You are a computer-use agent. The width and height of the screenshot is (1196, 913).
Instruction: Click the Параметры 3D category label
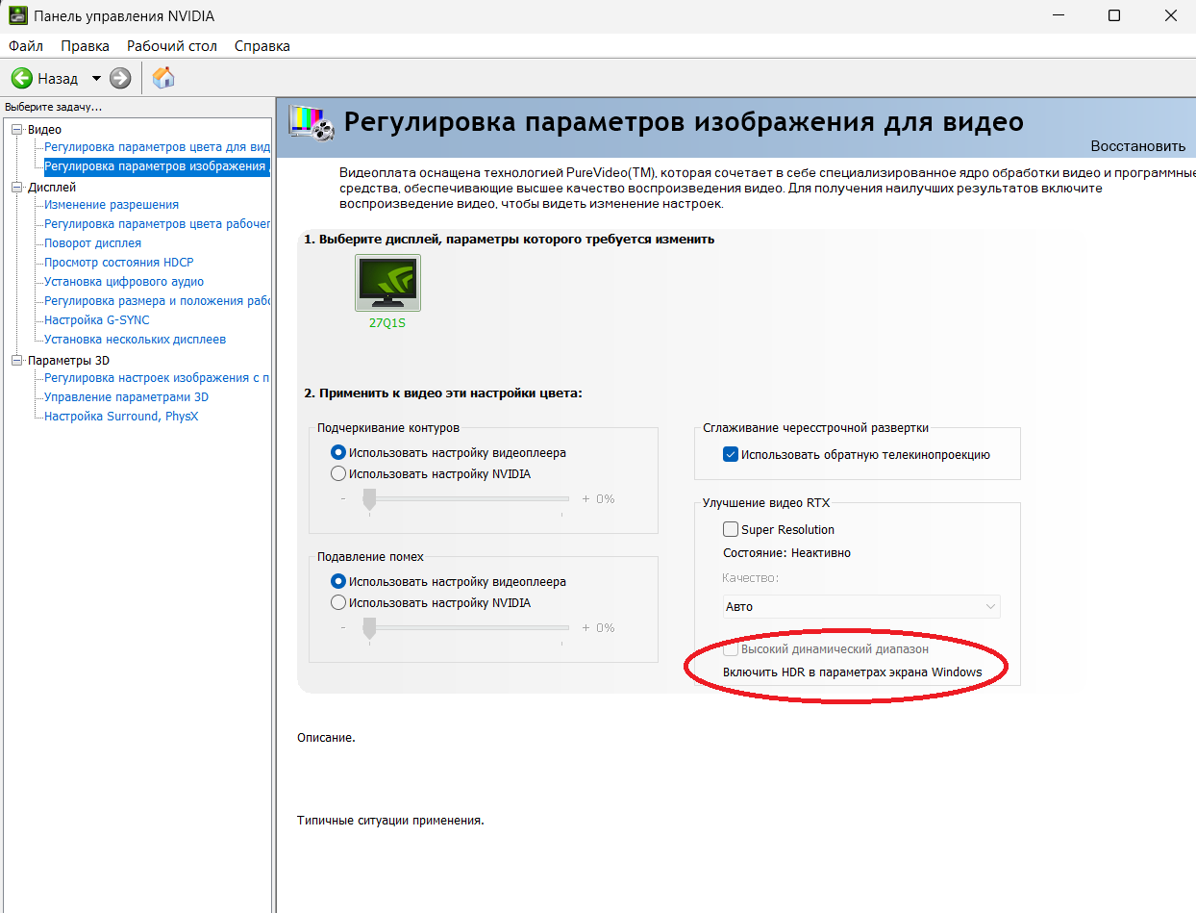coord(68,360)
